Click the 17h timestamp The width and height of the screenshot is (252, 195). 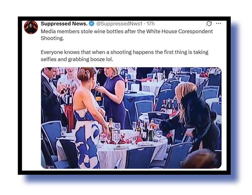pyautogui.click(x=151, y=23)
